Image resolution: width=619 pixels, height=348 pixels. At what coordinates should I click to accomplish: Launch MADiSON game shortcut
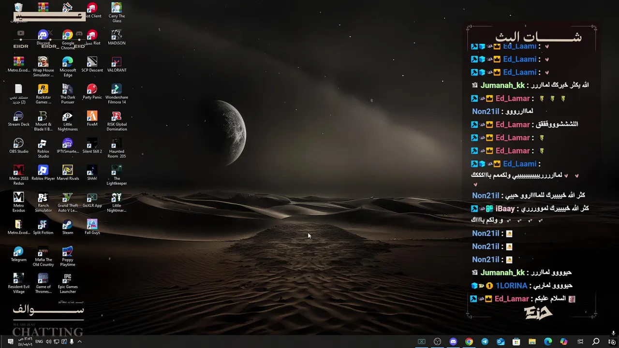[117, 37]
